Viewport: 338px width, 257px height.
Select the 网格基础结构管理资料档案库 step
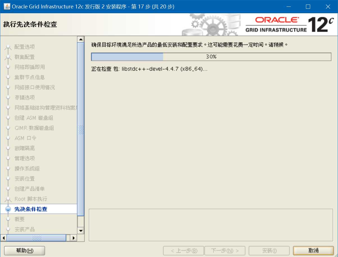tap(46, 108)
